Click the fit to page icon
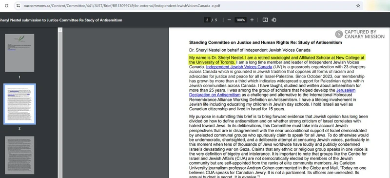The height and width of the screenshot is (178, 390). click(265, 20)
